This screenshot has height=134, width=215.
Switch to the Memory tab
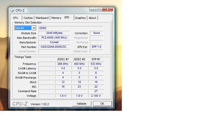tap(56, 18)
